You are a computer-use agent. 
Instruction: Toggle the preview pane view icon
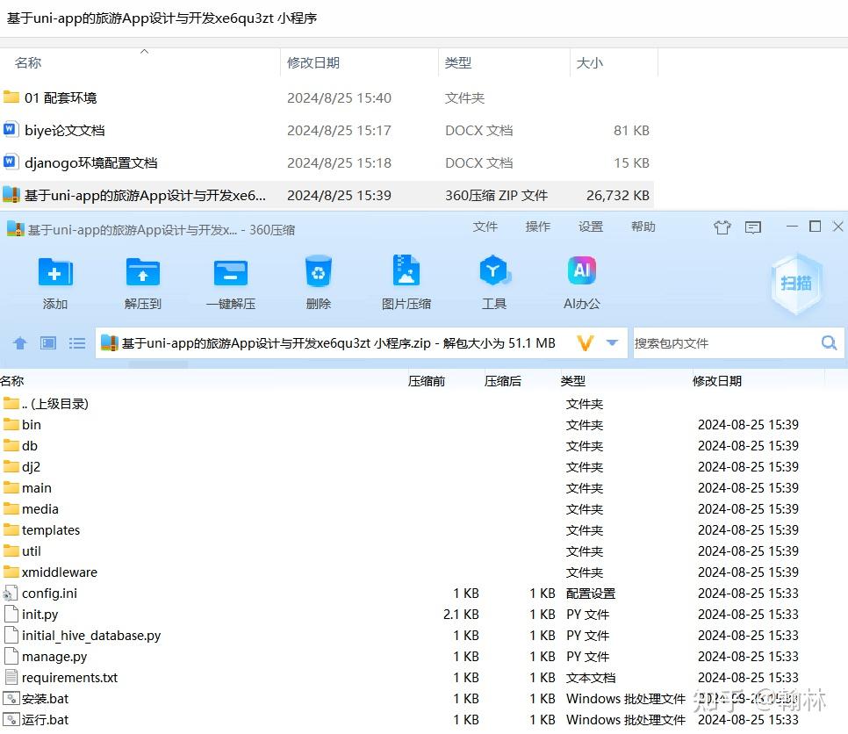(x=48, y=343)
